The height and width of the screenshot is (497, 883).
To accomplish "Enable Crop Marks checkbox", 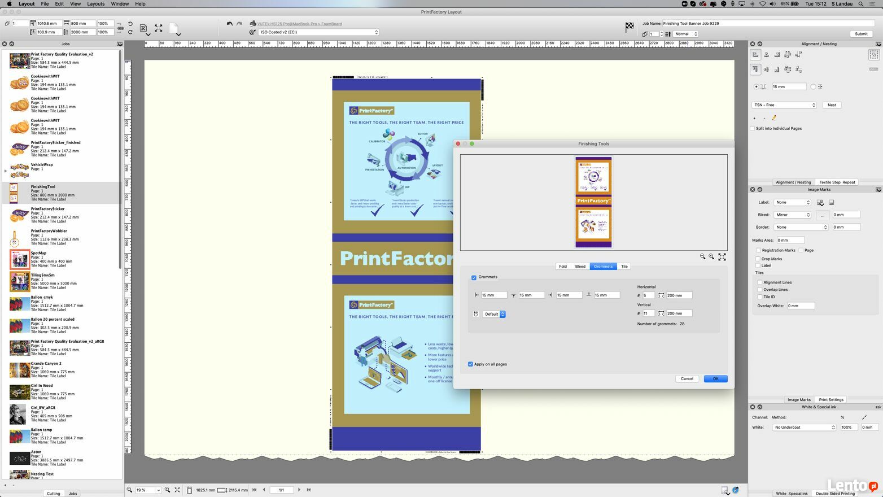I will pyautogui.click(x=758, y=259).
